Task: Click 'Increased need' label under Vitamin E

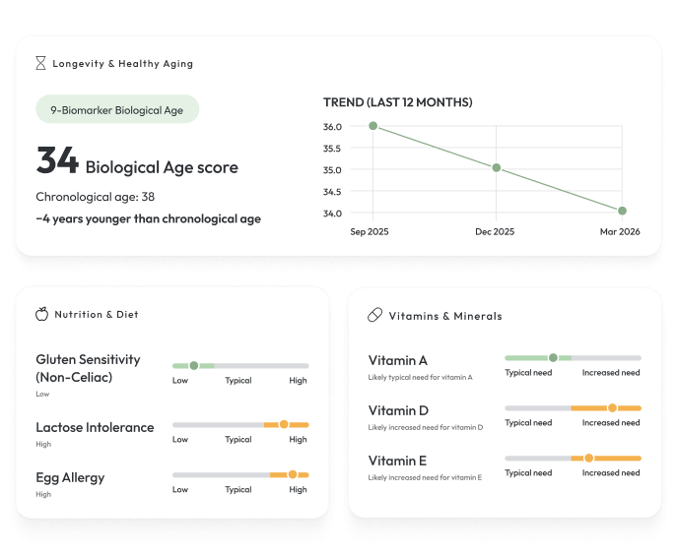Action: [x=611, y=472]
